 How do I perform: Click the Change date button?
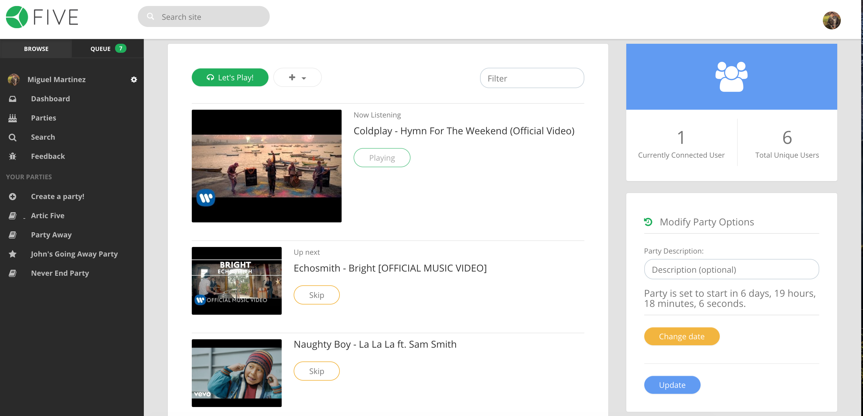(681, 336)
